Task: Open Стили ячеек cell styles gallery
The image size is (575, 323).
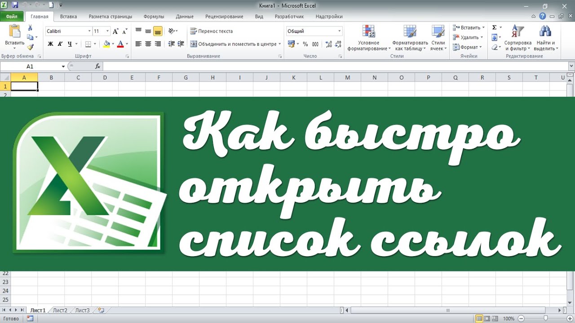Action: point(438,38)
